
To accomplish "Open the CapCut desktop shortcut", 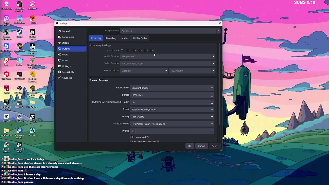I will pyautogui.click(x=6, y=118).
